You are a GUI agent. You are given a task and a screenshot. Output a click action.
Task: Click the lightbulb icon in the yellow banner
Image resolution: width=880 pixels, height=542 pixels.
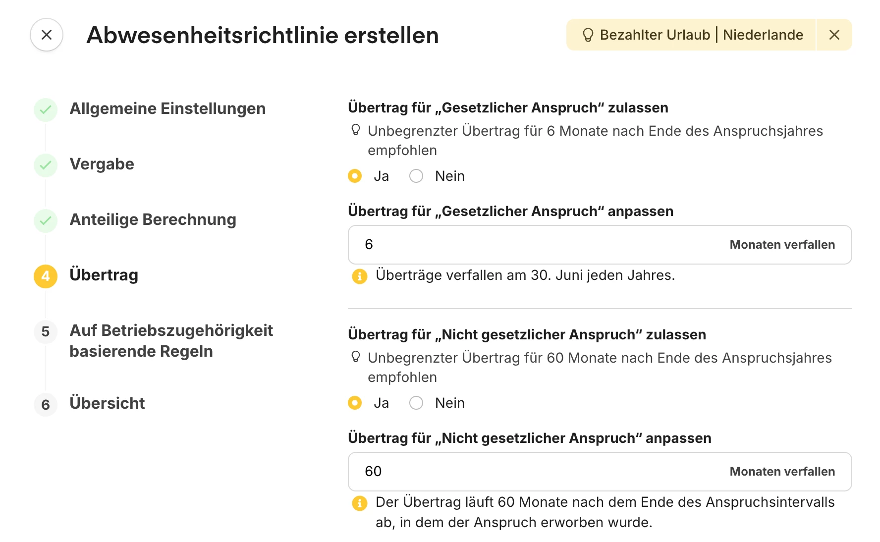[x=588, y=35]
